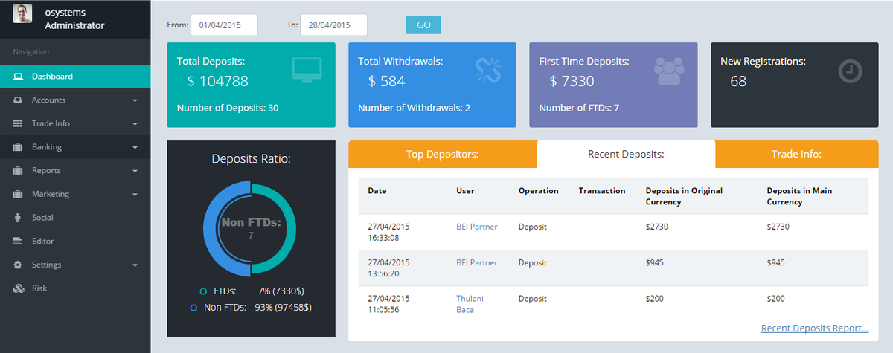Click the 93% (97458$) legend value

coord(283,307)
